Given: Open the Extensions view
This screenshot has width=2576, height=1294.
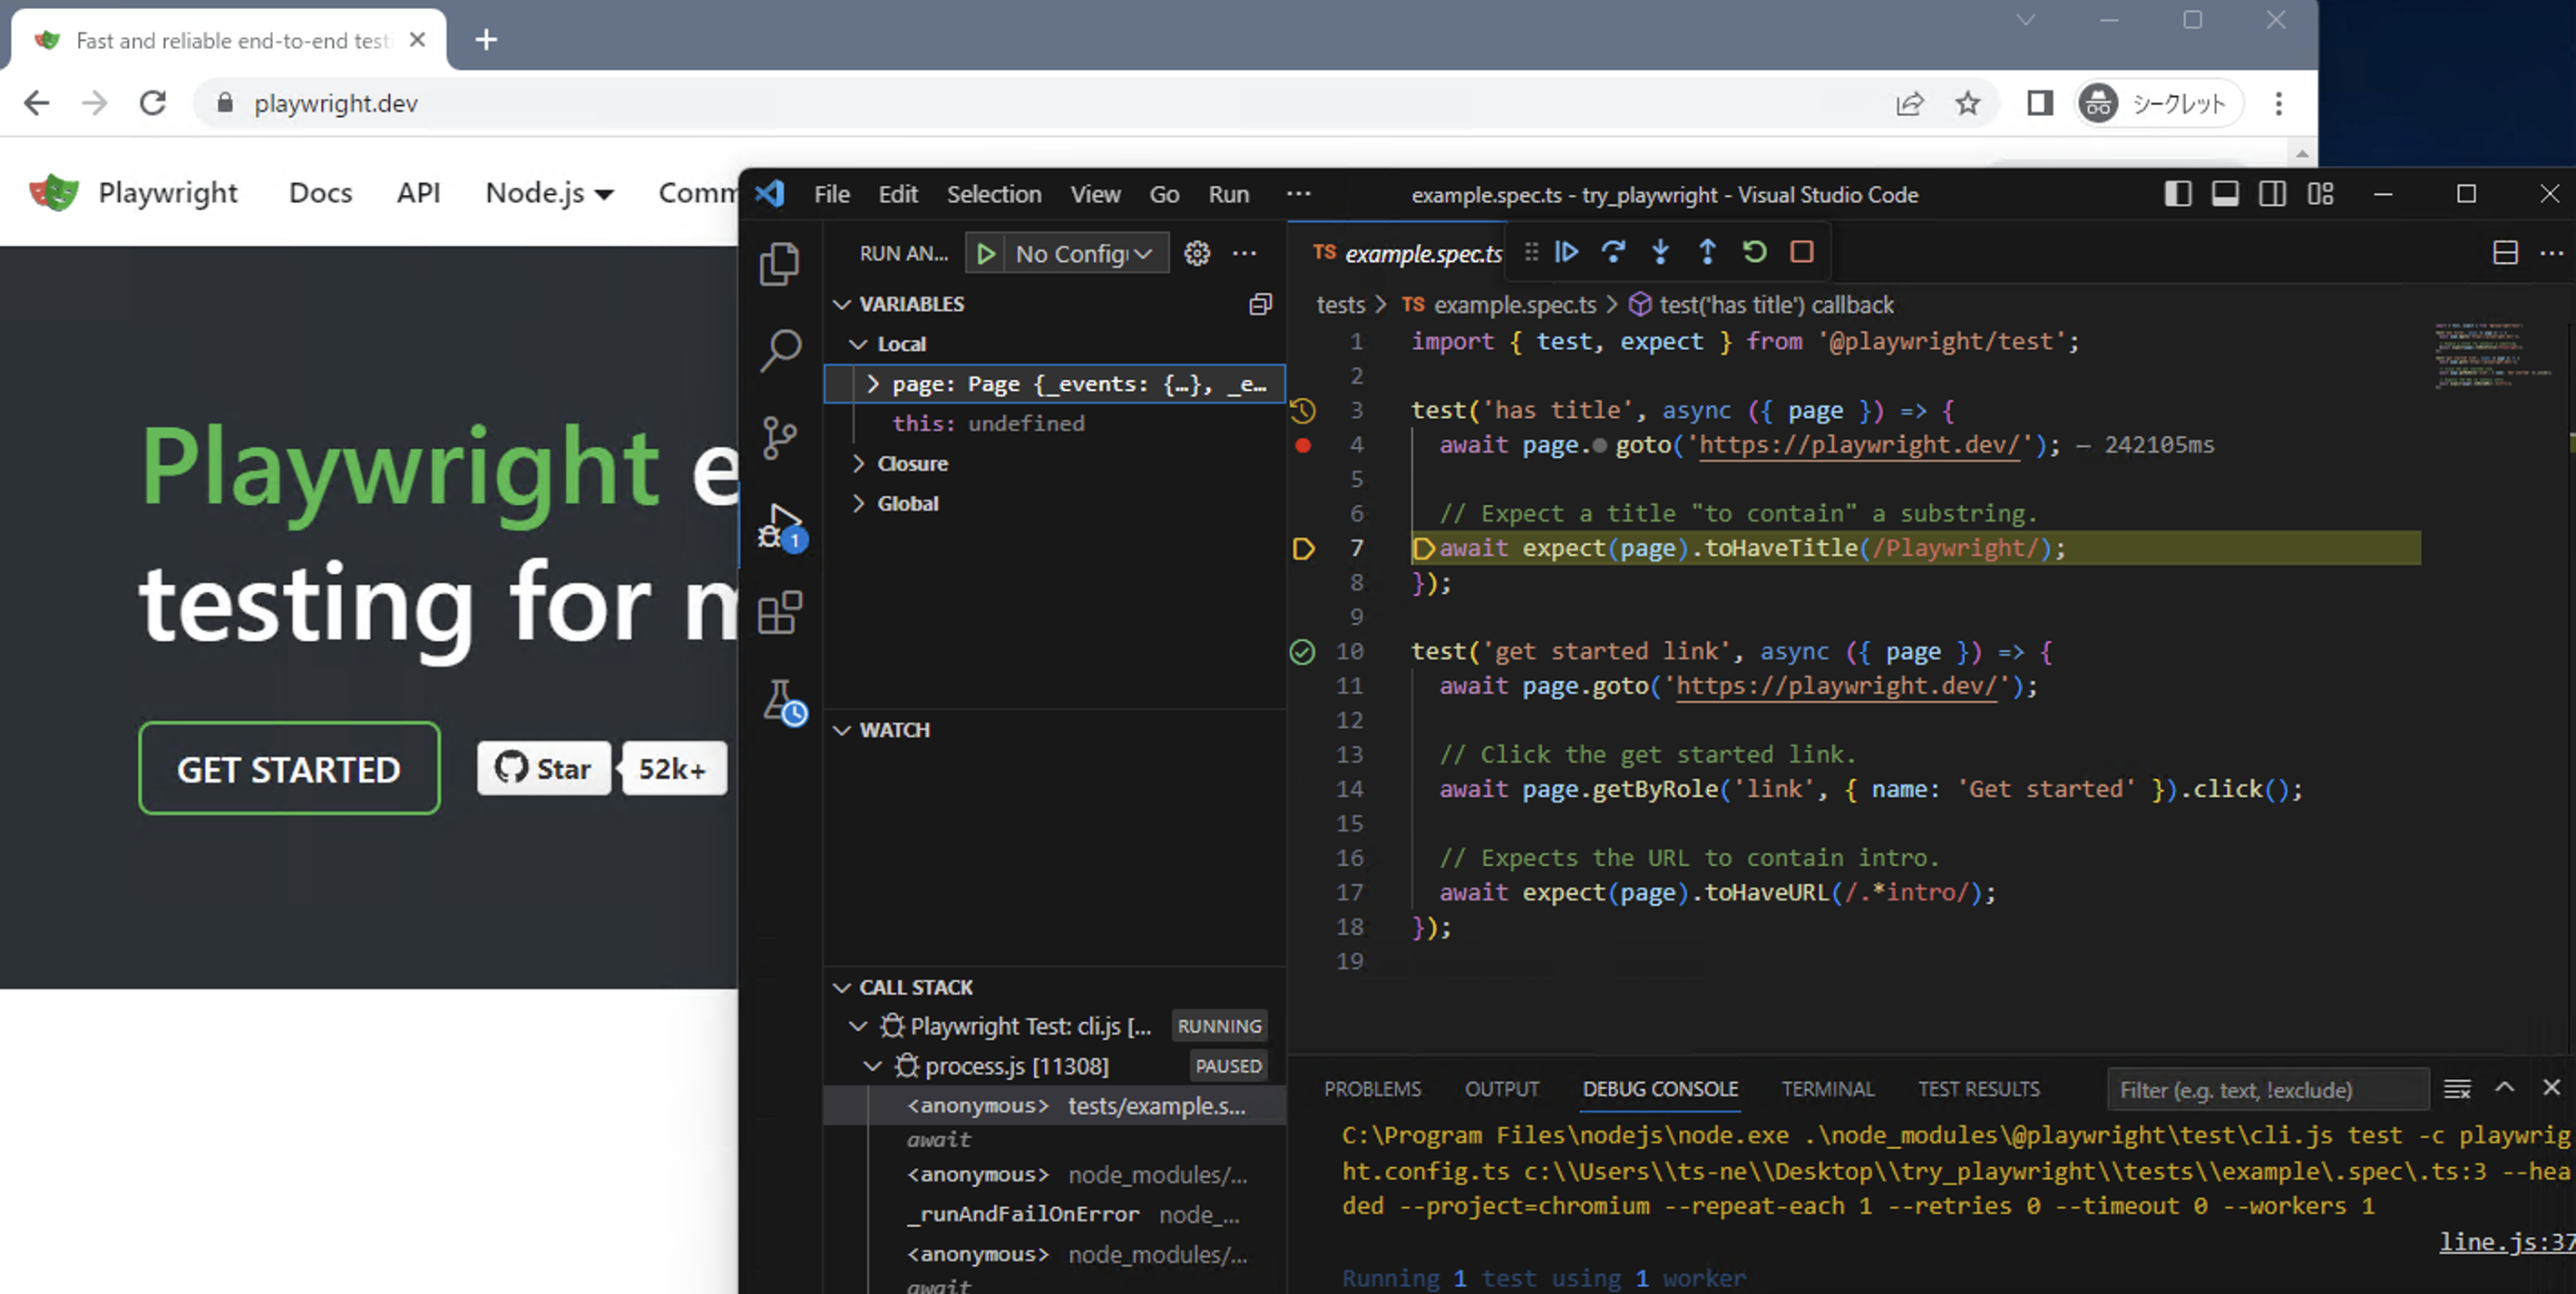Looking at the screenshot, I should tap(781, 613).
